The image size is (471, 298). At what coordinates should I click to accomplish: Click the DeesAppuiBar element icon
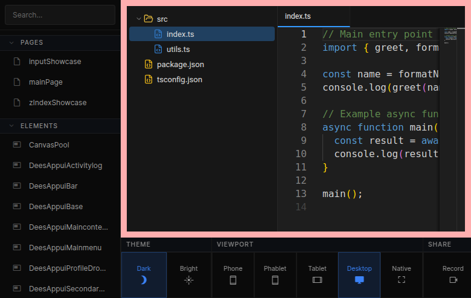point(16,186)
